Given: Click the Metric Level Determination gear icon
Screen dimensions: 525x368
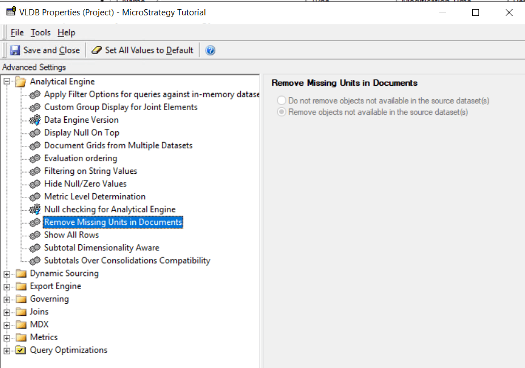Looking at the screenshot, I should click(x=35, y=196).
